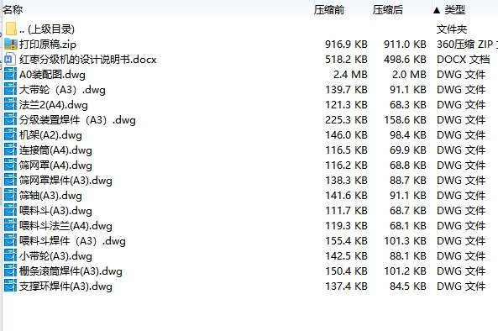Image resolution: width=498 pixels, height=331 pixels.
Task: Select the file name A0装配图.dwg
Action: coord(52,75)
